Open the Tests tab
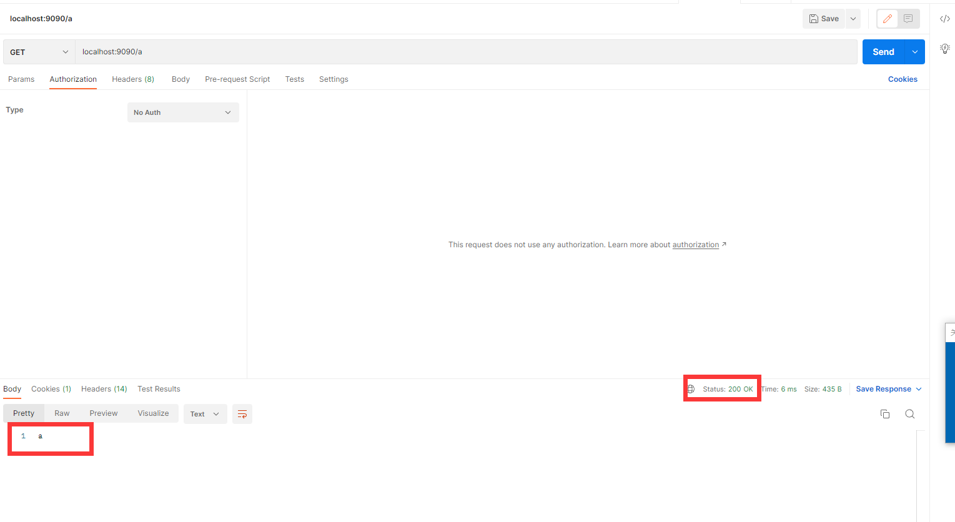Image resolution: width=955 pixels, height=522 pixels. coord(295,79)
